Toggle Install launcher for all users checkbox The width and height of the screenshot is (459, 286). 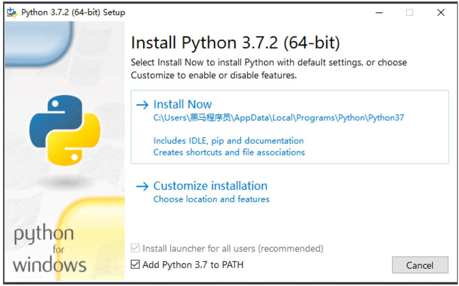pyautogui.click(x=135, y=249)
